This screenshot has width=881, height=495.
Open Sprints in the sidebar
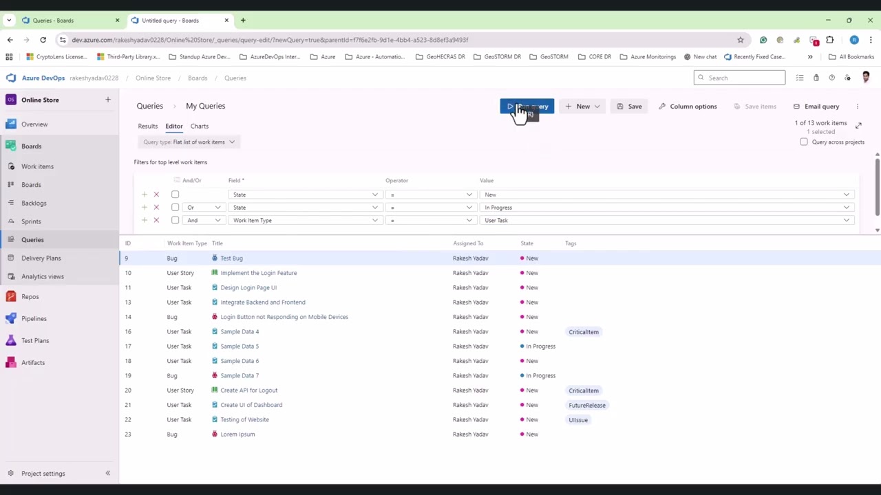coord(31,221)
